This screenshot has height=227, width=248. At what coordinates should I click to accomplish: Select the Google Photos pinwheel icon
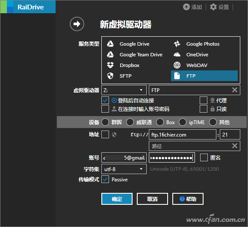(x=177, y=44)
